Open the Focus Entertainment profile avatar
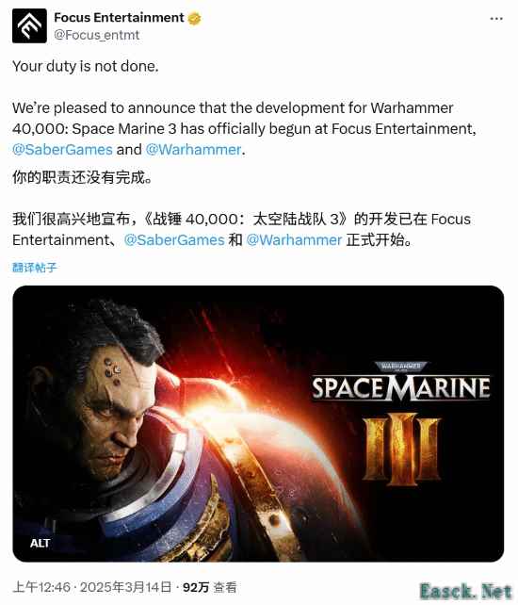 click(29, 25)
